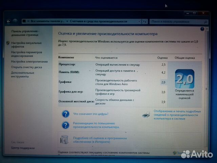This screenshot has height=163, width=217.
Task: Click the 2,0 base score badge
Action: tap(184, 79)
